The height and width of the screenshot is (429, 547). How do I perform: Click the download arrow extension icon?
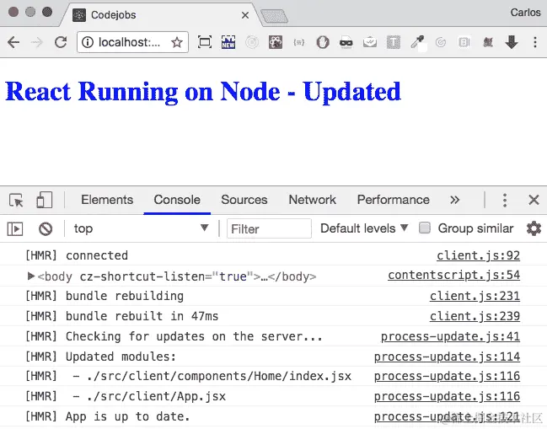click(x=512, y=42)
